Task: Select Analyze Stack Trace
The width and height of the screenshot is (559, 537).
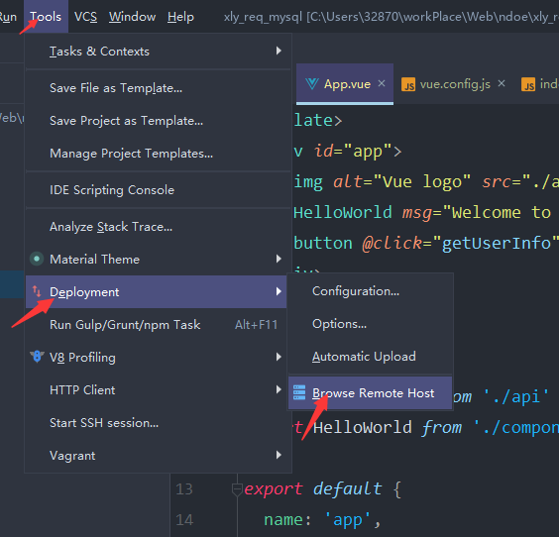Action: [x=158, y=227]
